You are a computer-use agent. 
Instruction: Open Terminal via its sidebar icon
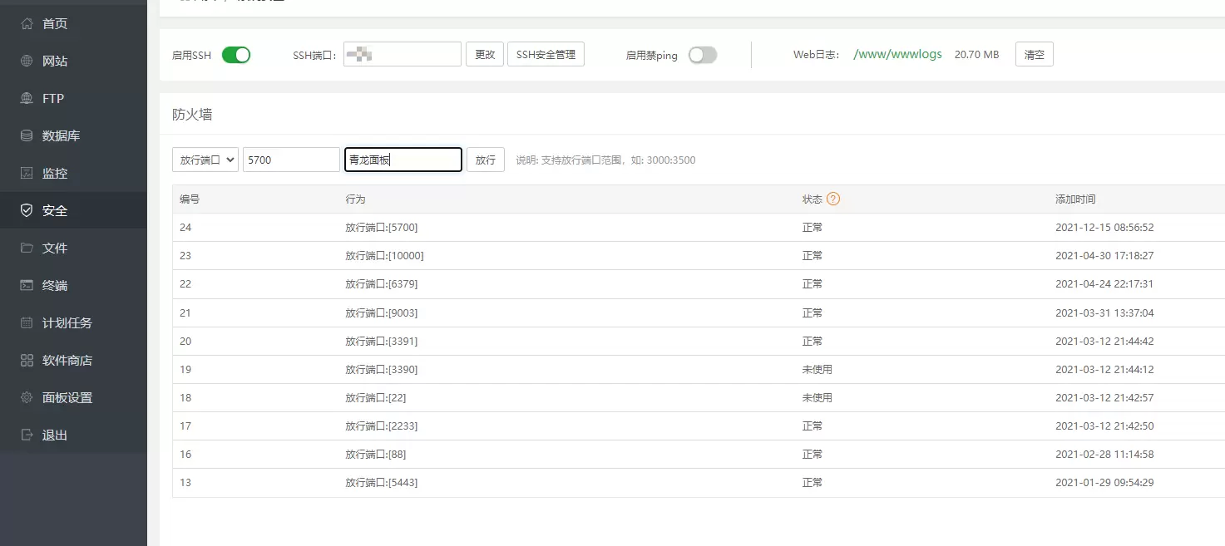click(27, 285)
